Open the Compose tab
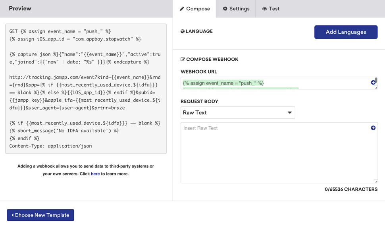385x228 pixels. tap(194, 9)
